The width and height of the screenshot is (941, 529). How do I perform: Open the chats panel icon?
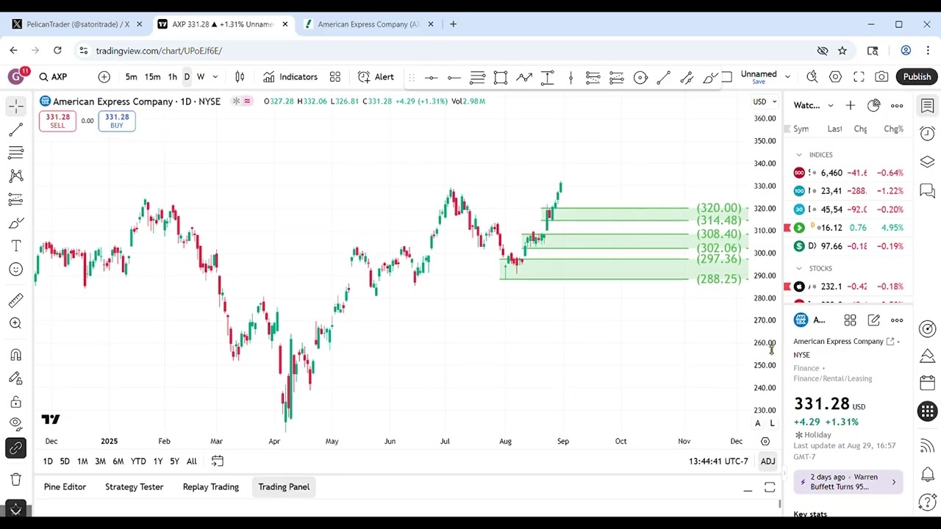coord(927,190)
